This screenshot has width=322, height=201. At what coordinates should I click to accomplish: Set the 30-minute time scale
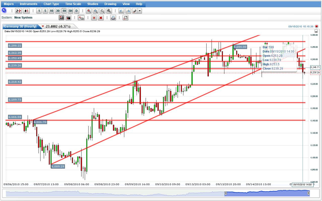pos(58,11)
